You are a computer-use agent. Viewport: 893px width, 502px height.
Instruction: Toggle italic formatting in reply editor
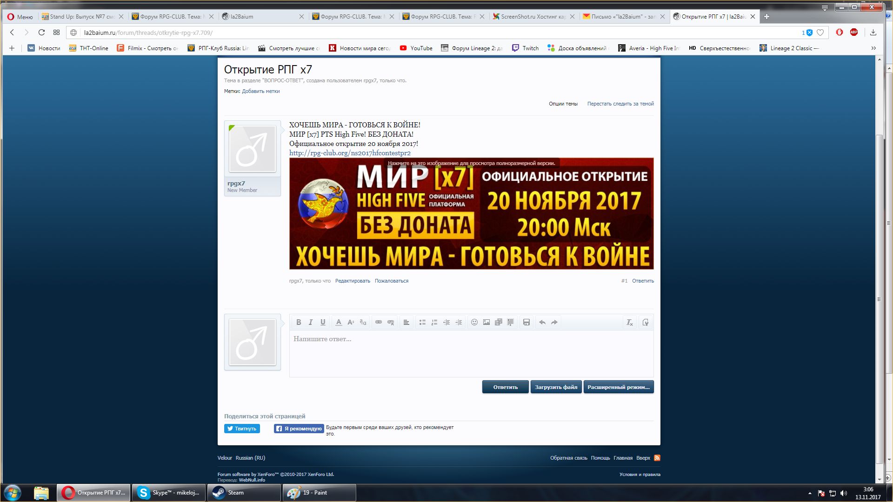311,322
